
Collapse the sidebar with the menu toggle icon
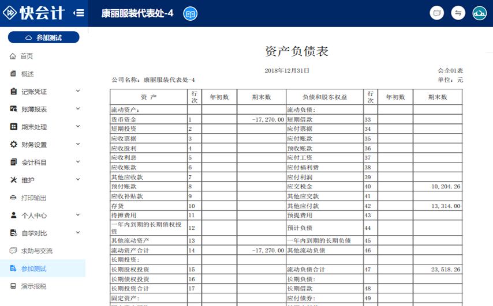tap(79, 13)
